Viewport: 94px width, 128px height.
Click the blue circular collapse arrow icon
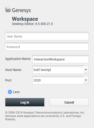10,92
